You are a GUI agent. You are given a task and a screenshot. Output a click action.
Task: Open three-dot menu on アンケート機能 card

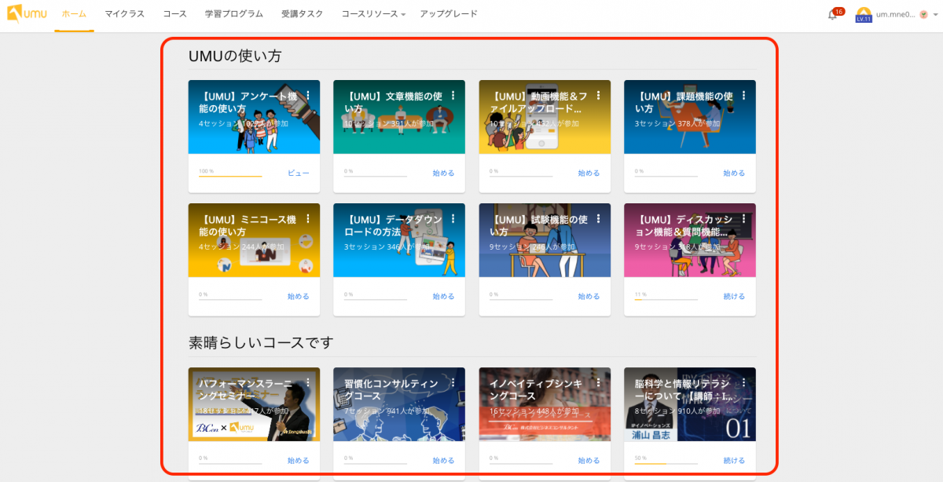307,96
